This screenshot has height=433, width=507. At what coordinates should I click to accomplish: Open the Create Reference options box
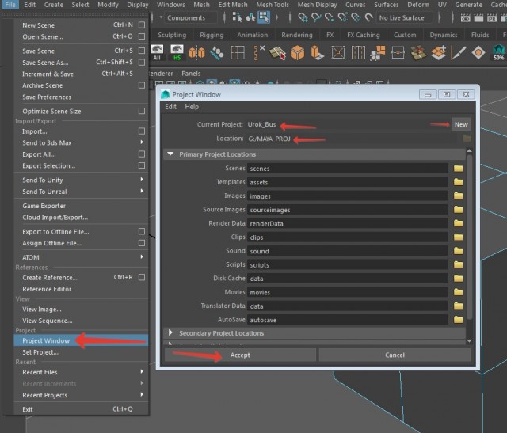142,277
